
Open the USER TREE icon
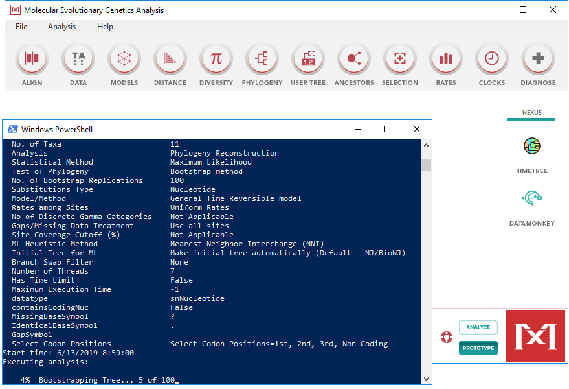[x=308, y=58]
